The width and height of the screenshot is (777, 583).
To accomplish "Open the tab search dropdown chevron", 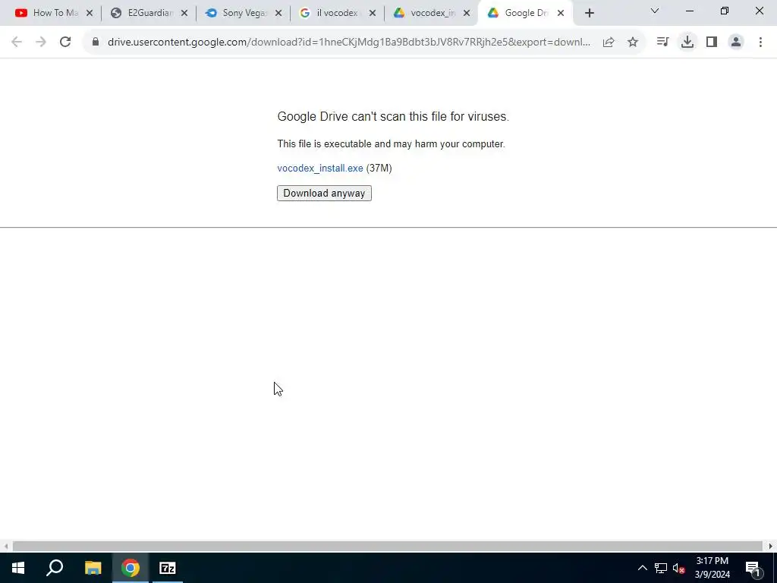I will pyautogui.click(x=655, y=11).
